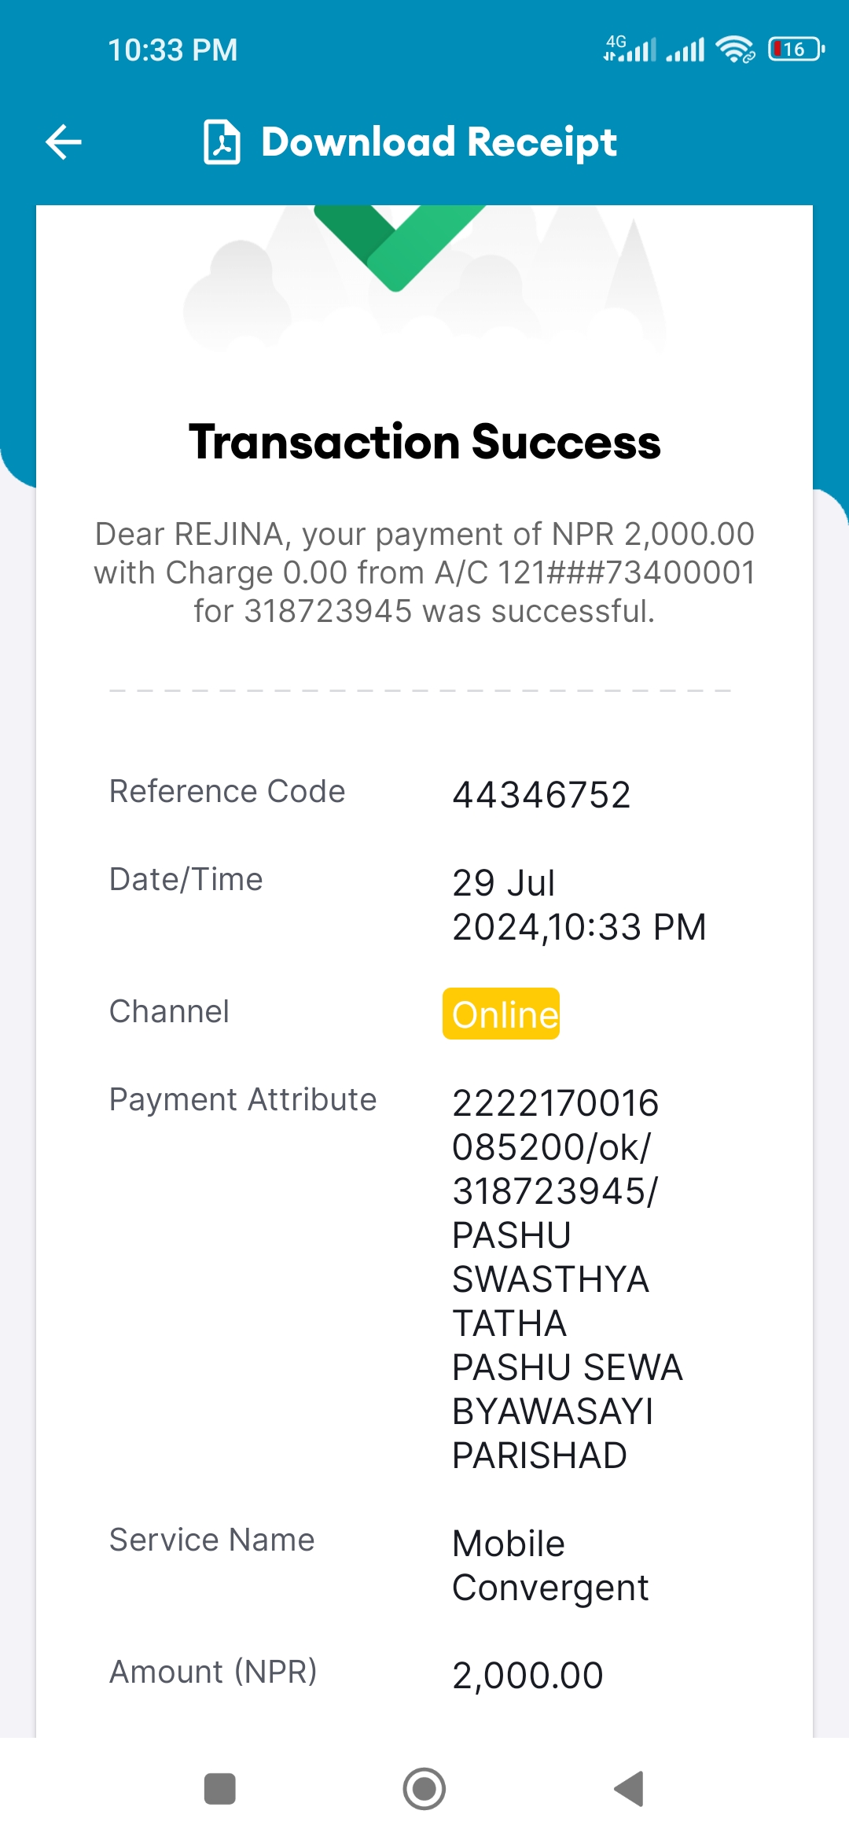This screenshot has height=1840, width=849.
Task: Tap the amount value 2,000.00
Action: pos(527,1675)
